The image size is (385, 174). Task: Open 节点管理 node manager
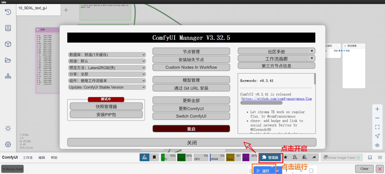[x=191, y=51]
